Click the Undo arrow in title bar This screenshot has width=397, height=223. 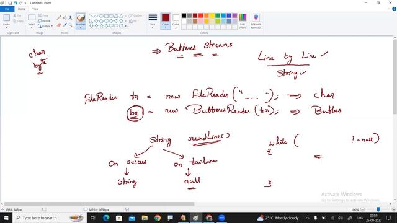[x=15, y=3]
